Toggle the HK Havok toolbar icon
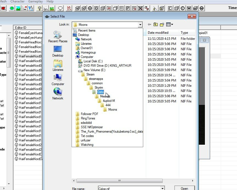Screen dimensions: 237x190 pyautogui.click(x=24, y=8)
